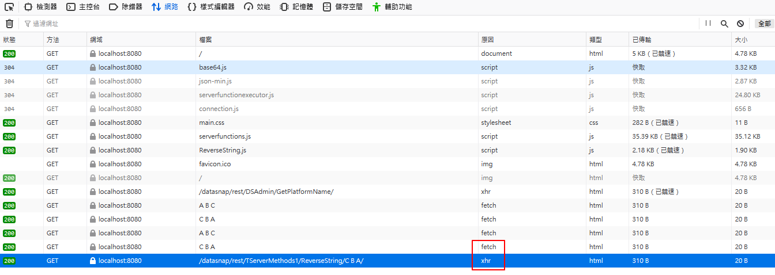Select the main.css request
This screenshot has height=275, width=775.
point(387,123)
